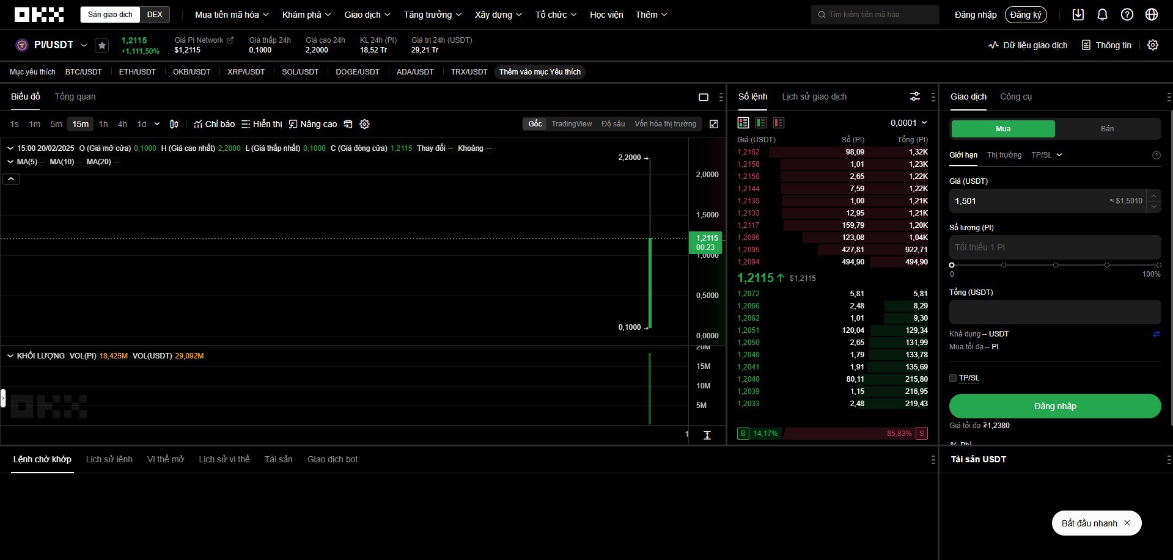Click the download app icon
Viewport: 1173px width, 560px height.
pyautogui.click(x=1078, y=15)
